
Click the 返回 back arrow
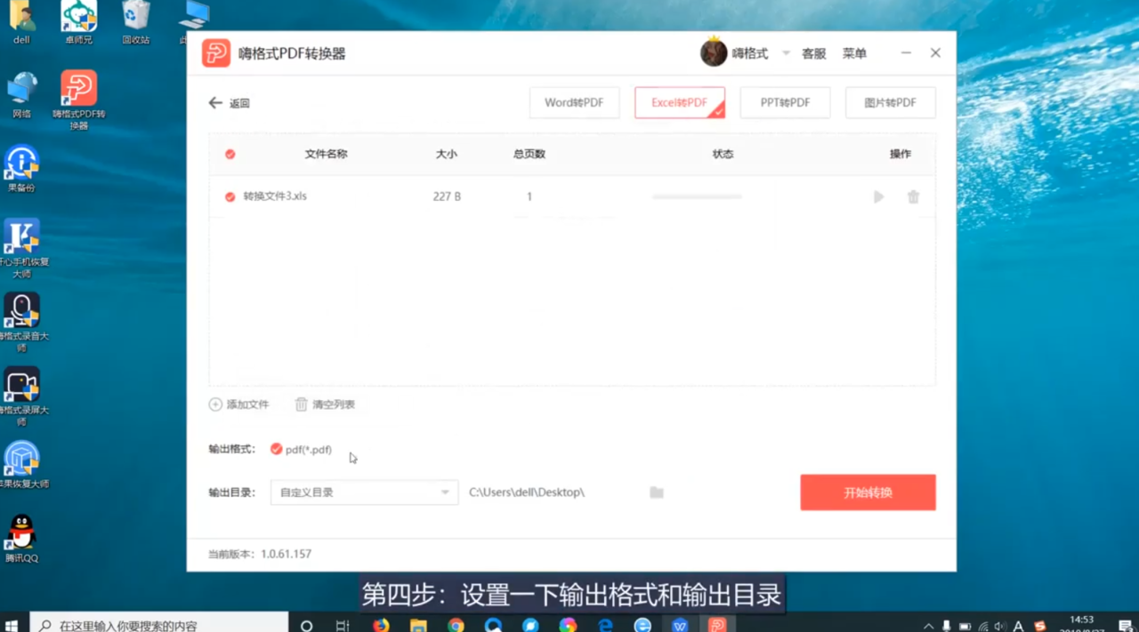tap(216, 102)
